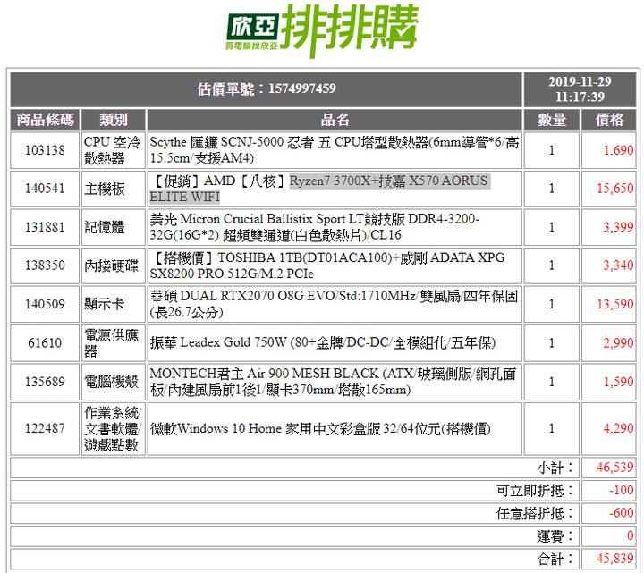644x573 pixels.
Task: Click the 小計 label
Action: coord(555,468)
